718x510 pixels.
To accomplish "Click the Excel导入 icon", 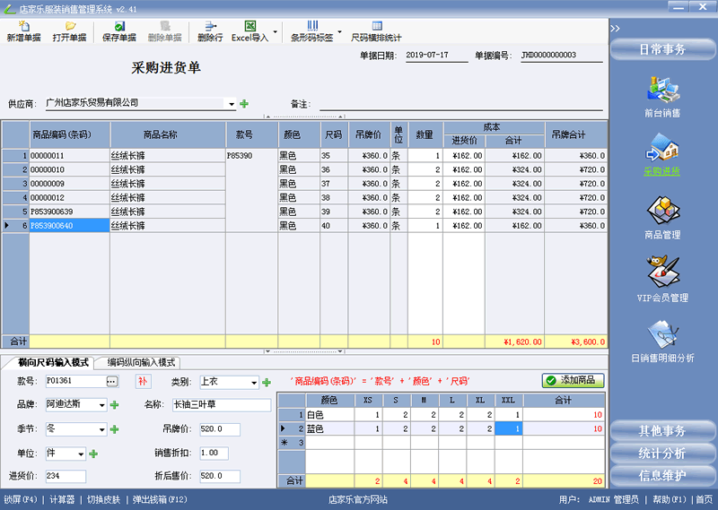I will 250,31.
